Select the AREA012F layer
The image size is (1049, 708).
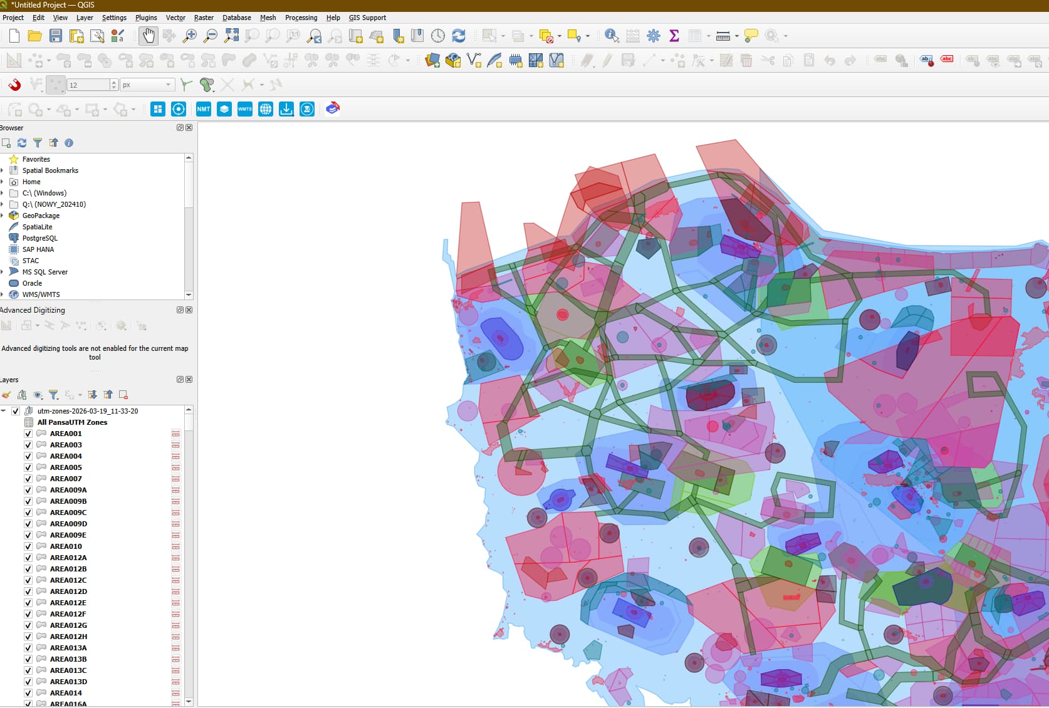pos(68,614)
